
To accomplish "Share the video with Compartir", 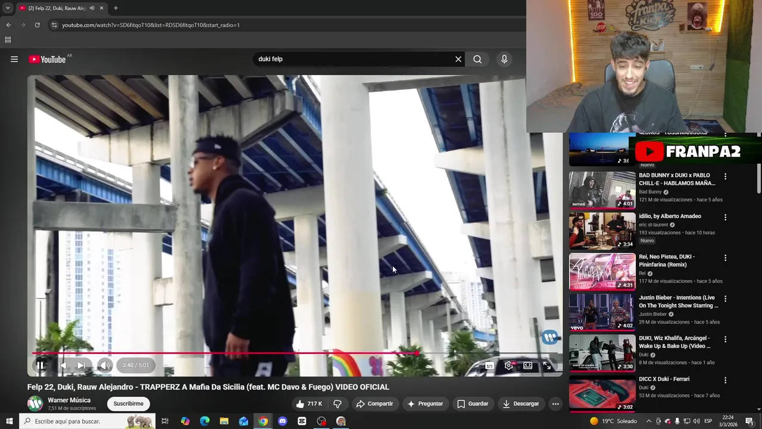I will pyautogui.click(x=374, y=403).
